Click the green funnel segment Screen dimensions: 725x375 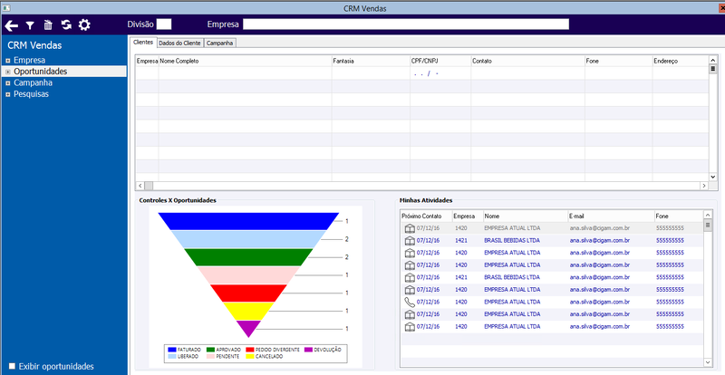pos(248,257)
